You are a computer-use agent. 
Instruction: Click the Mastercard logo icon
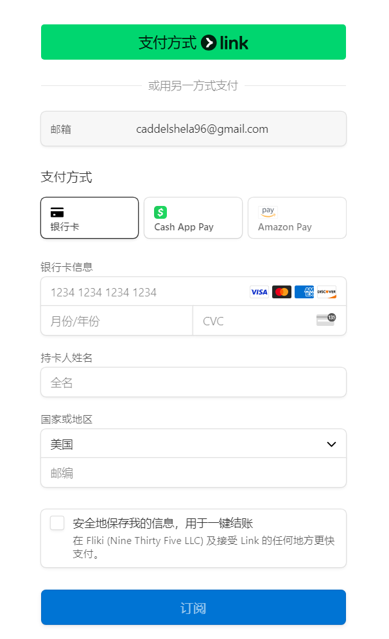[281, 292]
